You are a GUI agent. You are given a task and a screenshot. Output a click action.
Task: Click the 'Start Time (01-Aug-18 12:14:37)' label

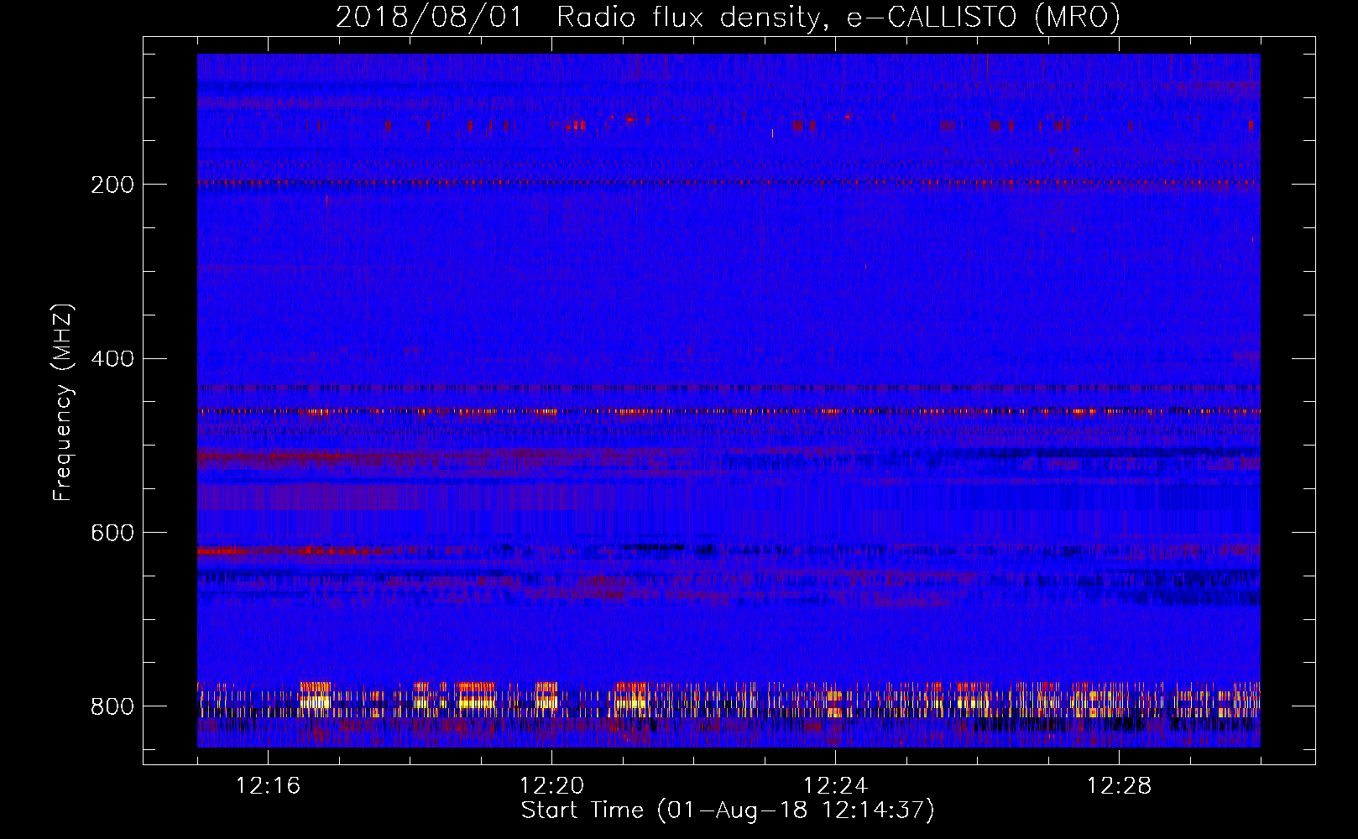click(x=728, y=810)
